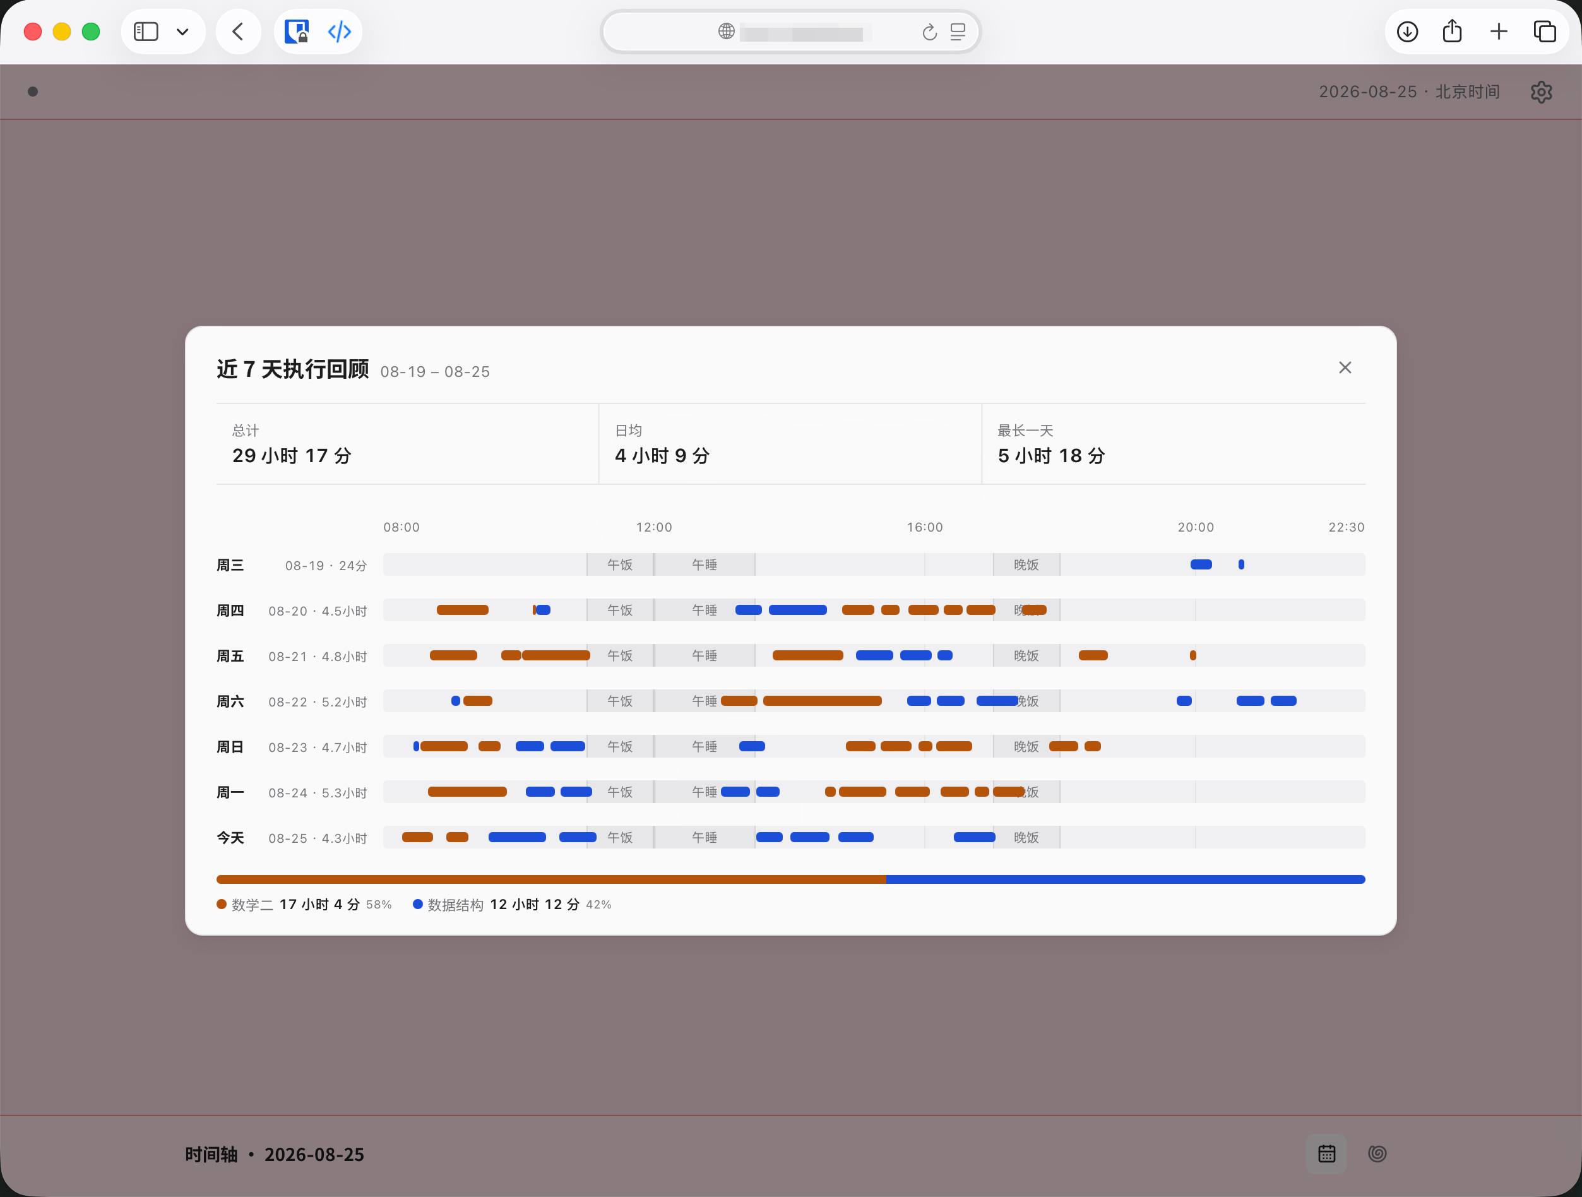Open the calendar review icon
Image resolution: width=1582 pixels, height=1197 pixels.
click(1327, 1153)
